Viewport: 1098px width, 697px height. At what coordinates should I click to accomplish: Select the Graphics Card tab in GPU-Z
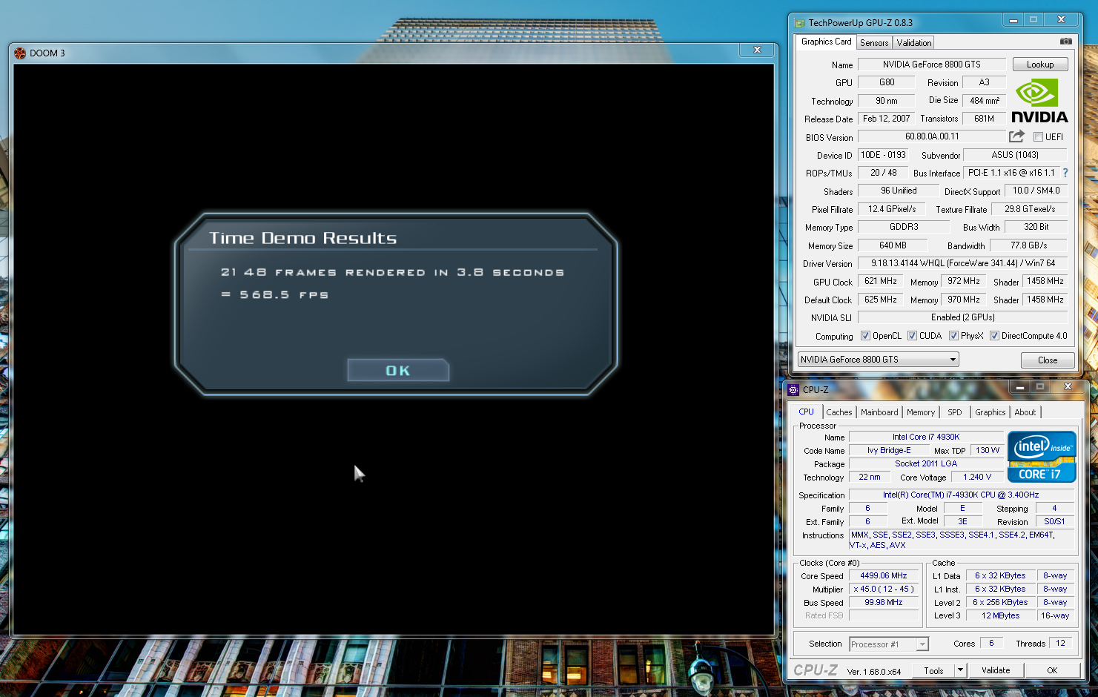click(x=826, y=42)
